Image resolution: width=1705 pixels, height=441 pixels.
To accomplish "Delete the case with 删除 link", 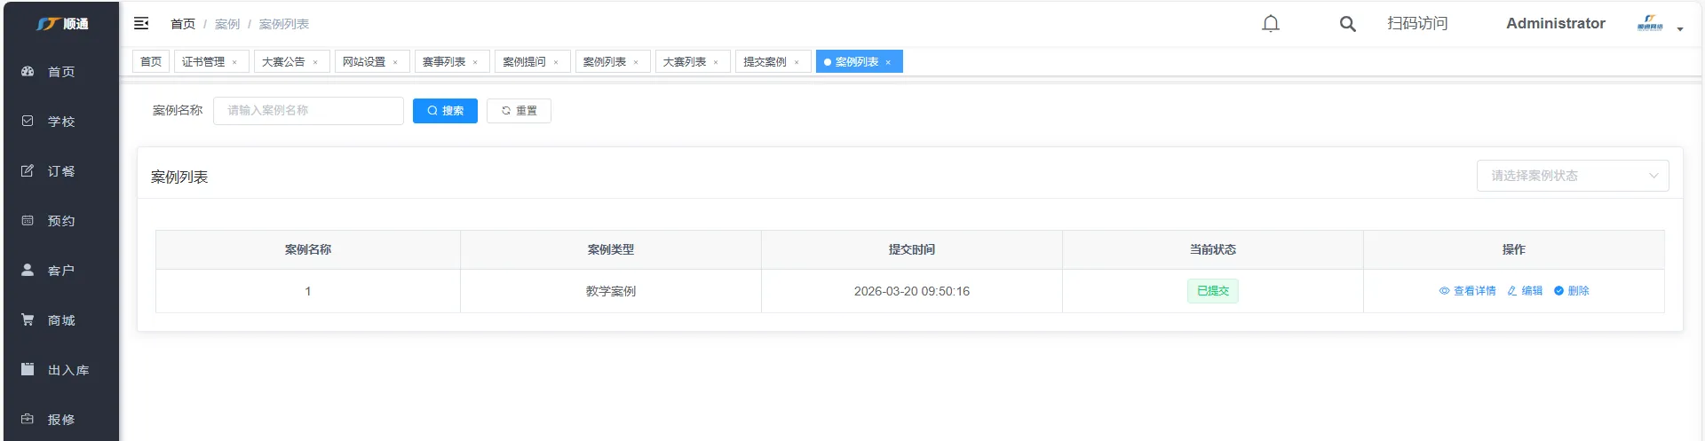I will [x=1571, y=291].
